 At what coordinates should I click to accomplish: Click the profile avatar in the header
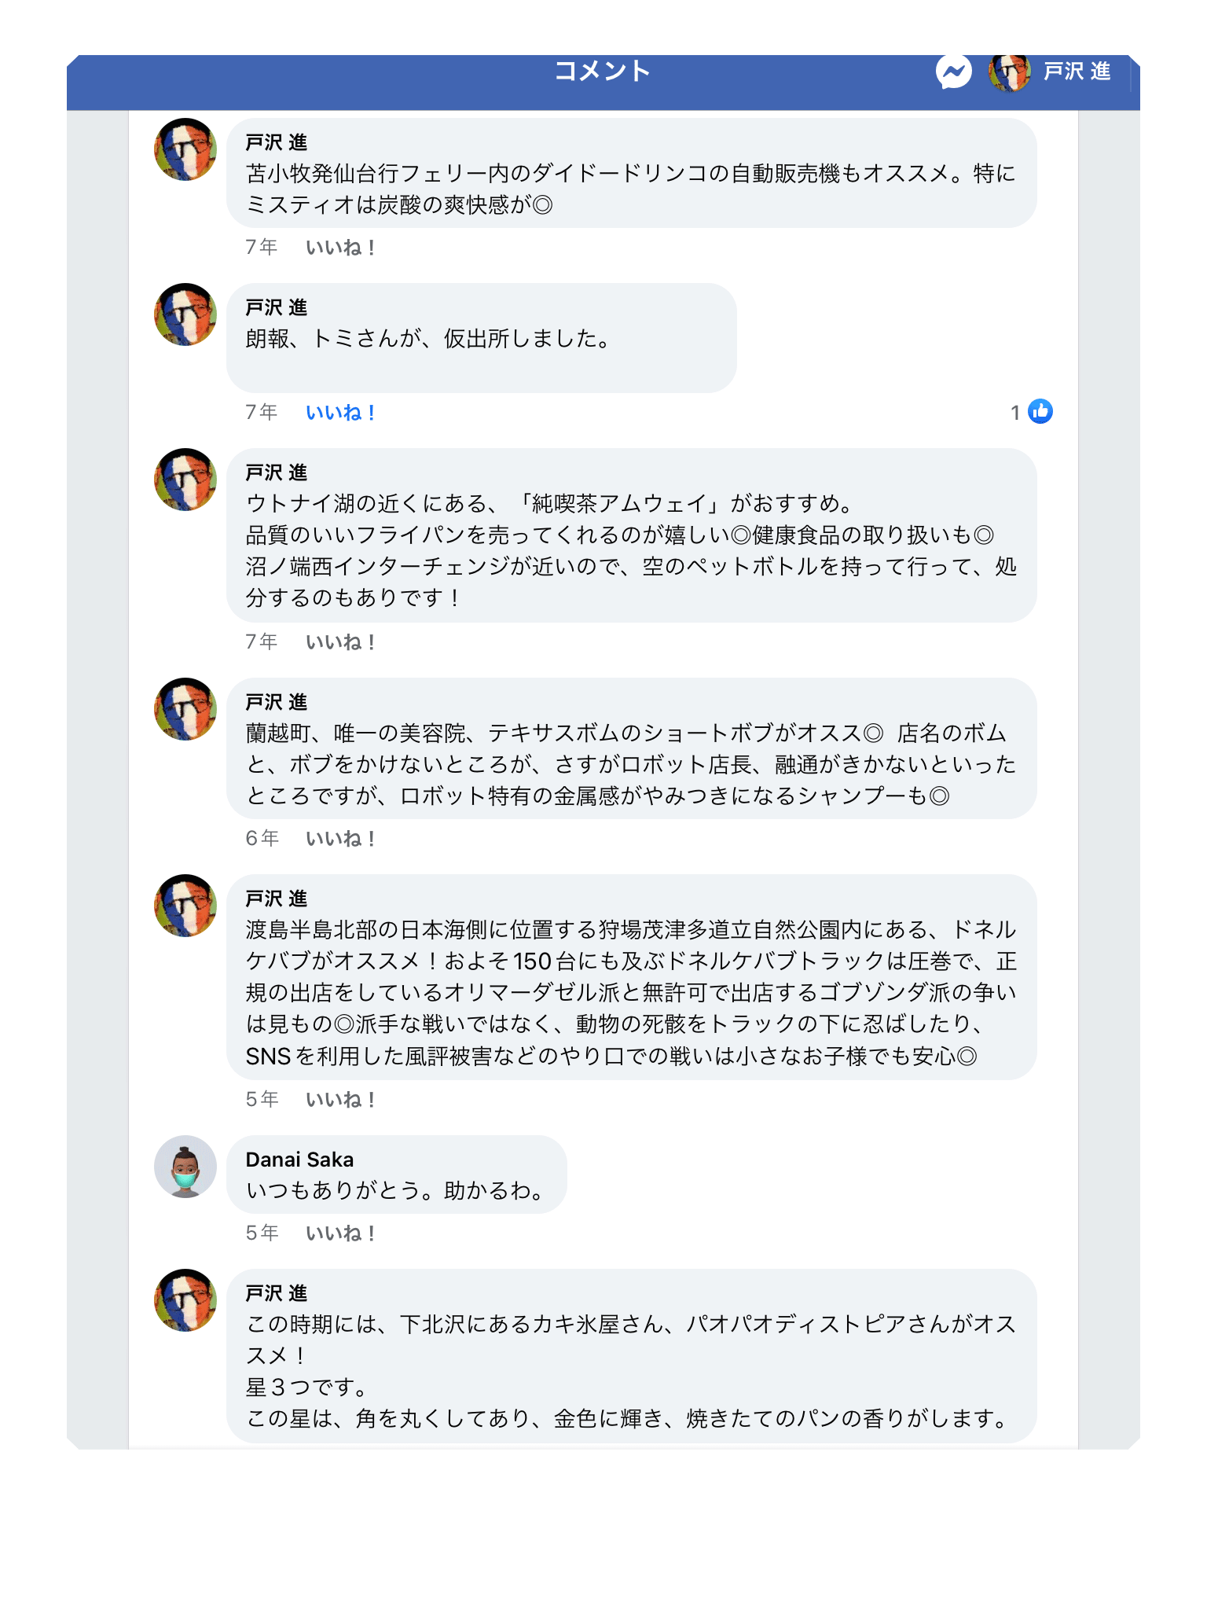pos(1009,72)
